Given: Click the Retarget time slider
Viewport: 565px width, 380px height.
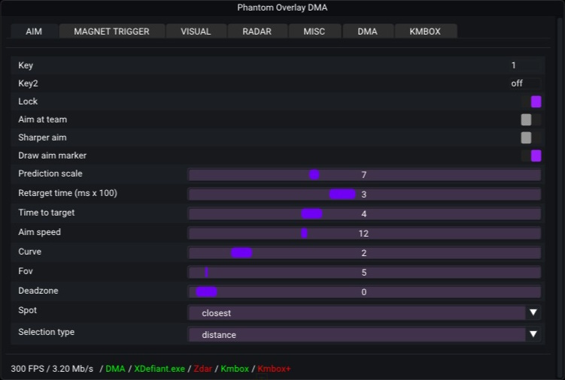Looking at the screenshot, I should point(364,195).
